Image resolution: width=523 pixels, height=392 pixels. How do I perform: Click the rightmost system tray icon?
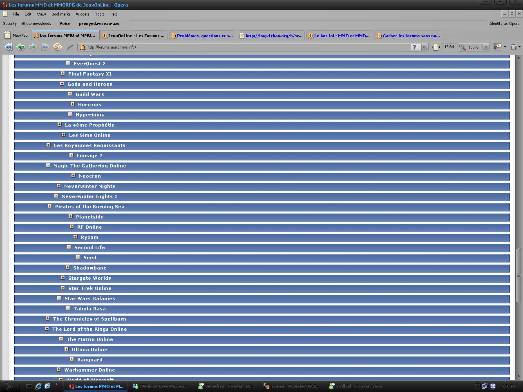point(493,386)
